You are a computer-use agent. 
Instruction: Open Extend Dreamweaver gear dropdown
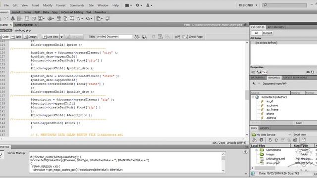[x=139, y=5]
